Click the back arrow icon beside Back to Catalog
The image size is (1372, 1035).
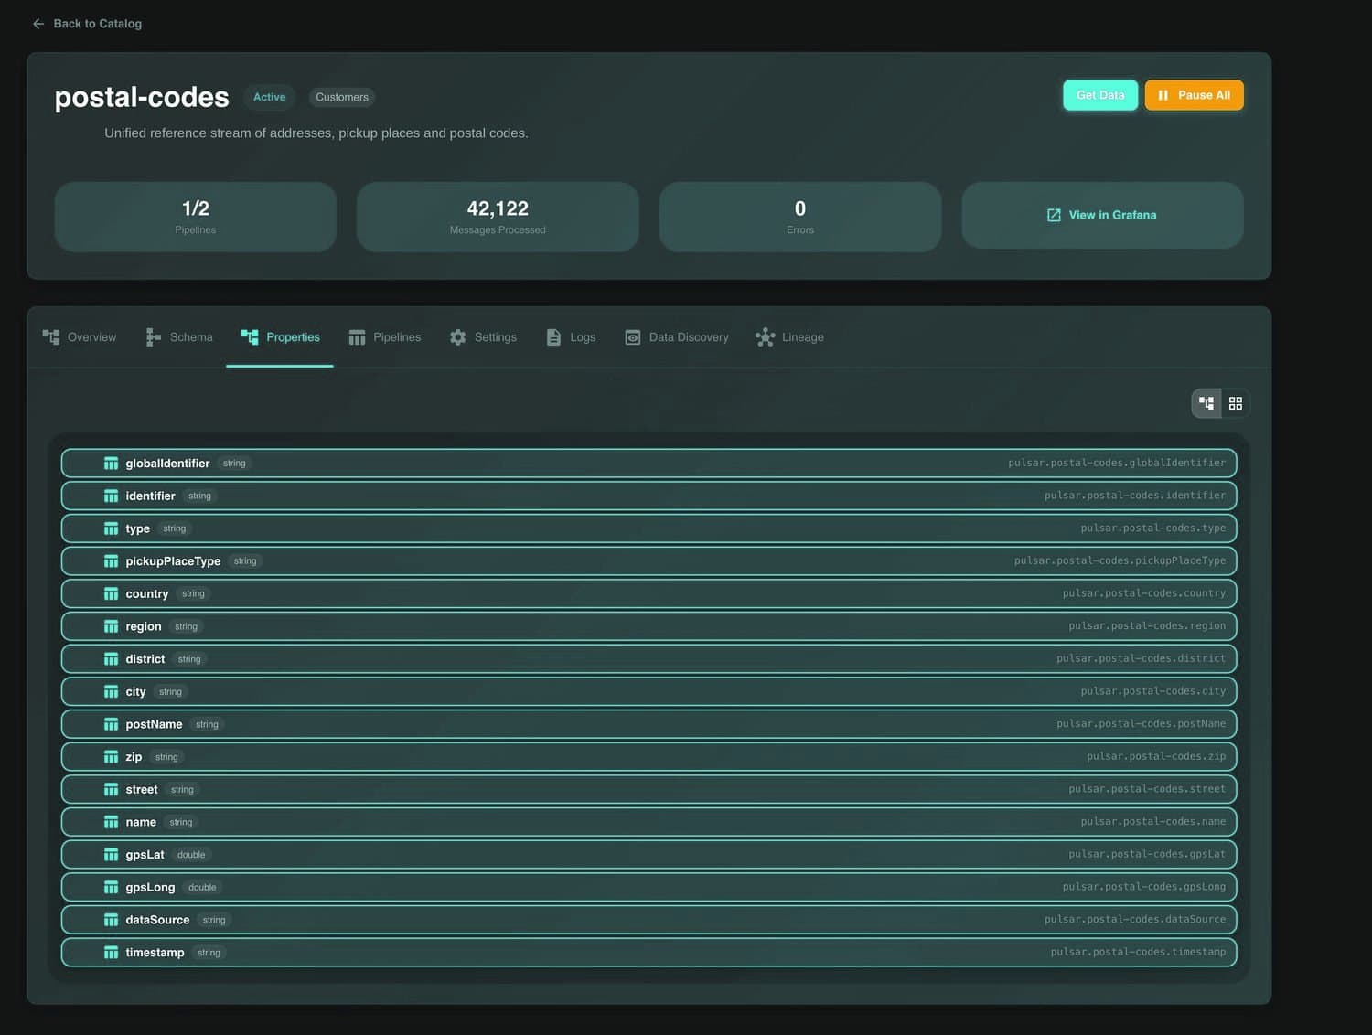coord(38,24)
